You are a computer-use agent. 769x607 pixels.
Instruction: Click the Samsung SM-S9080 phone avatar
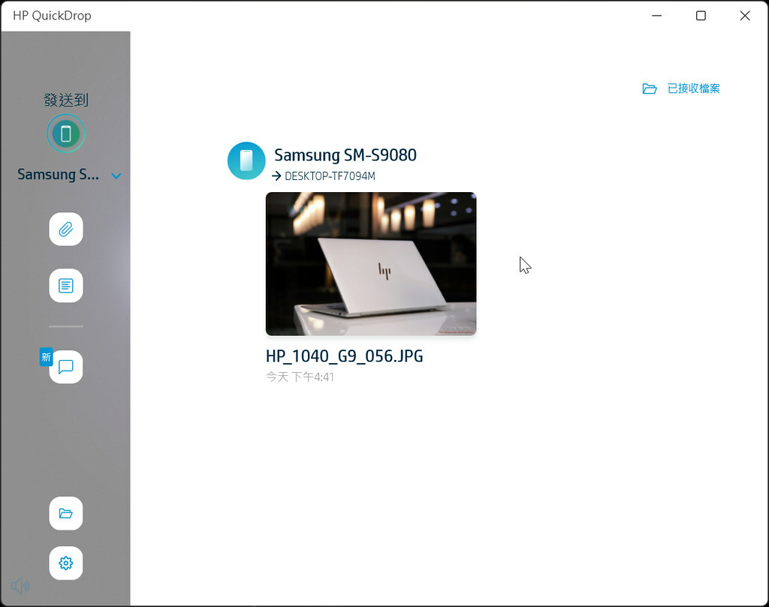click(246, 161)
